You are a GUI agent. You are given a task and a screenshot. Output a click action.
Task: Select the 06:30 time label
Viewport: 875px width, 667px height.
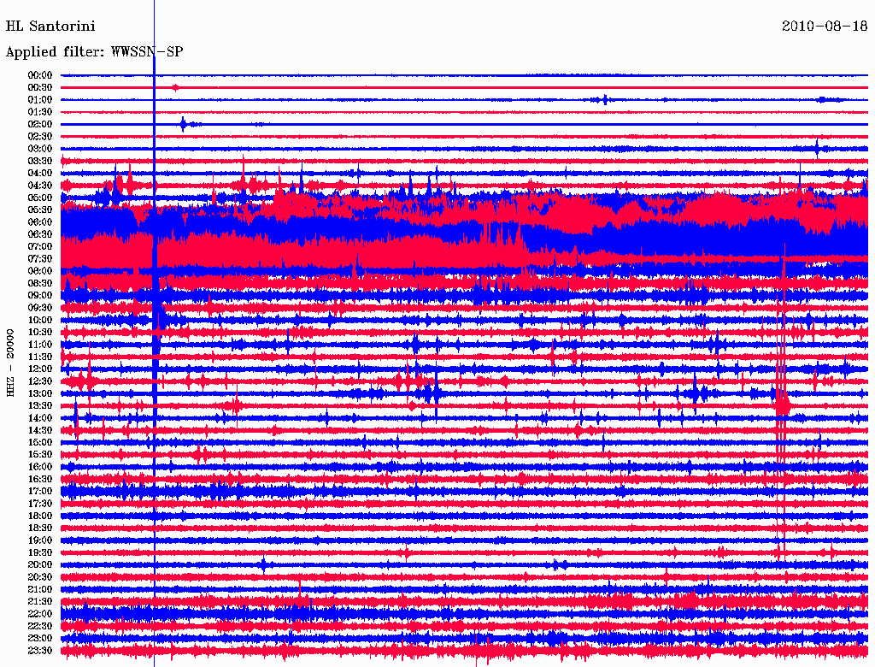40,234
